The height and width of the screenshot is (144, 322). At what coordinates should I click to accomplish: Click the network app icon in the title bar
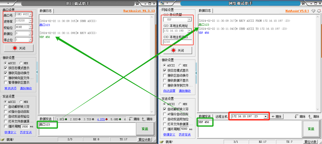[x=162, y=3]
